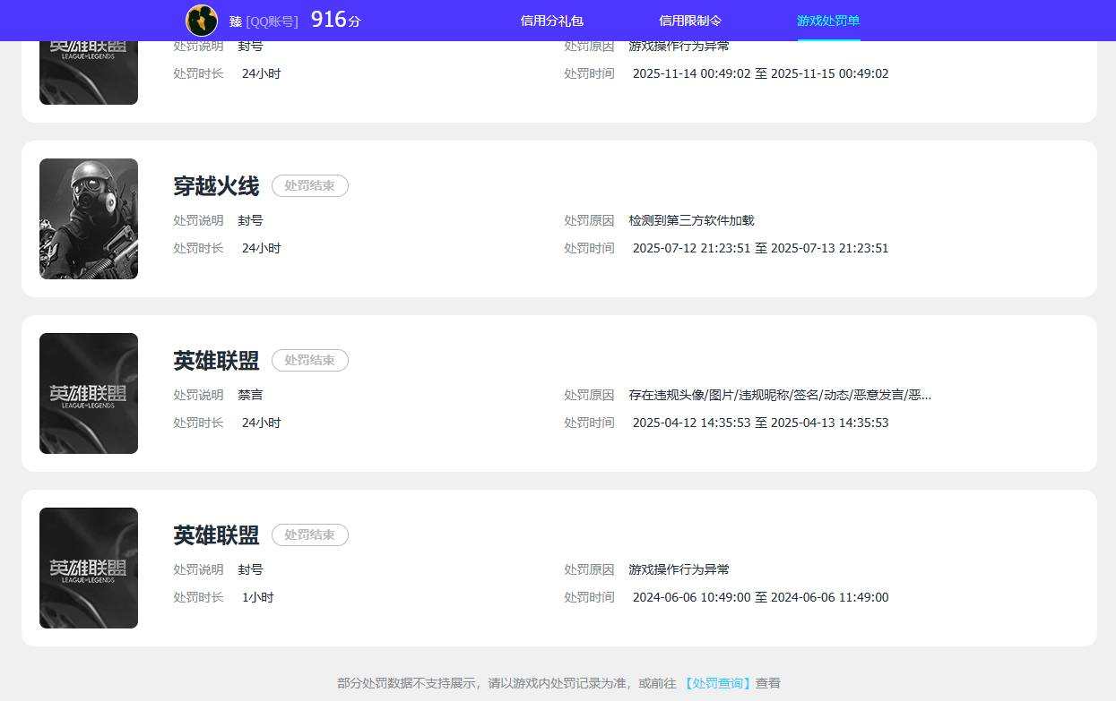Click the 英雄联盟 title of the 禁言 record
Screen dimensions: 1116x701
[x=216, y=361]
